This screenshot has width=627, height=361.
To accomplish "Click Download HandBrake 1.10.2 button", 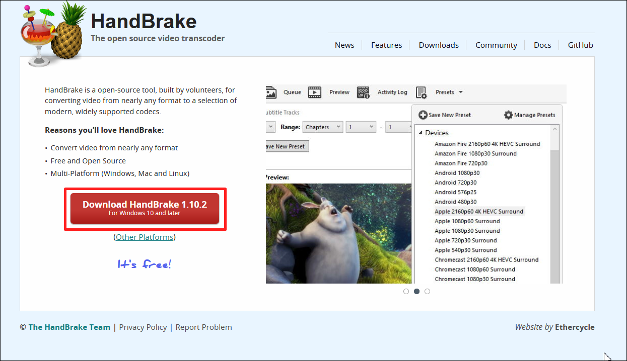I will coord(145,209).
